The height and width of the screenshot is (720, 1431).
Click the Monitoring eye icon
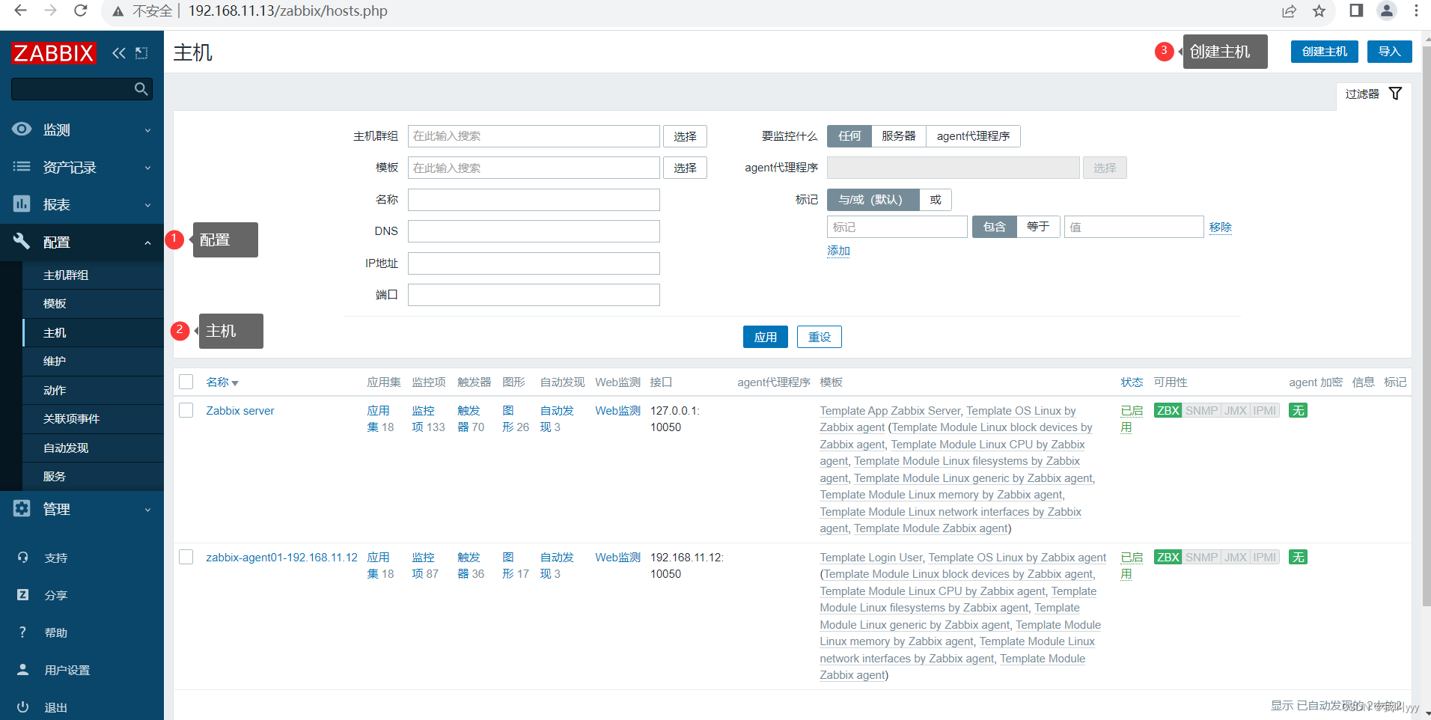coord(22,129)
